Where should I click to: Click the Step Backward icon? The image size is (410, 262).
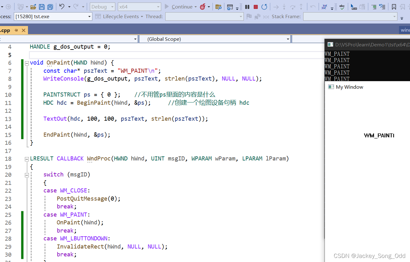313,7
